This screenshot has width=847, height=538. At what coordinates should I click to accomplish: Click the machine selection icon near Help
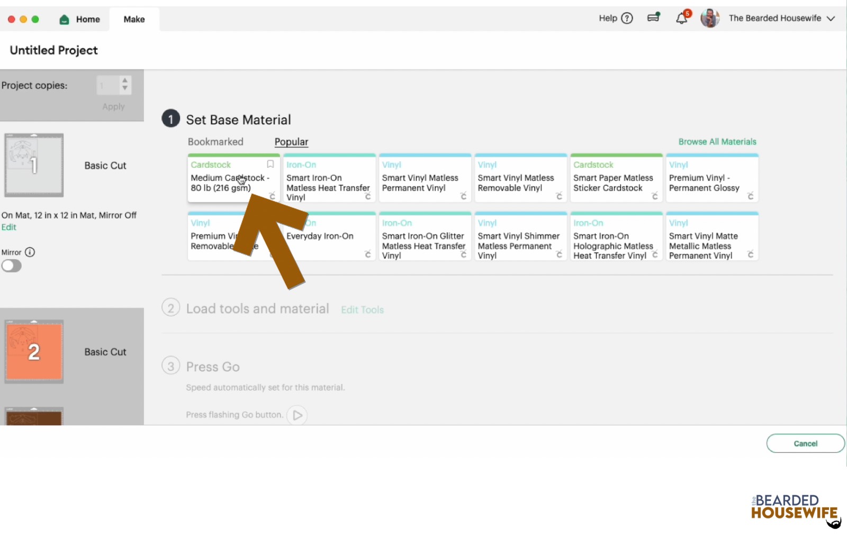(653, 17)
